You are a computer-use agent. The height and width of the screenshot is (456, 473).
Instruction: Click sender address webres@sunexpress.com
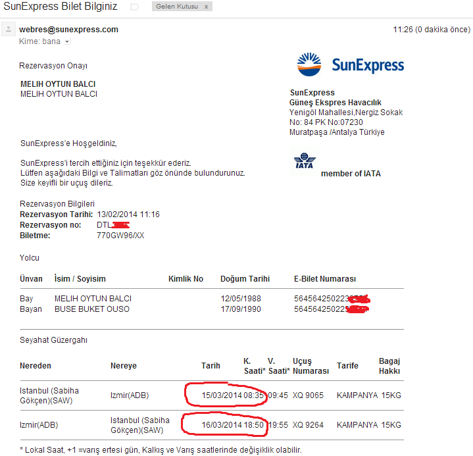68,29
